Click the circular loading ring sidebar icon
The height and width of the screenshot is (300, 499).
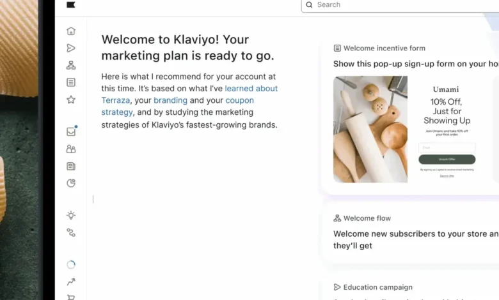(x=71, y=264)
